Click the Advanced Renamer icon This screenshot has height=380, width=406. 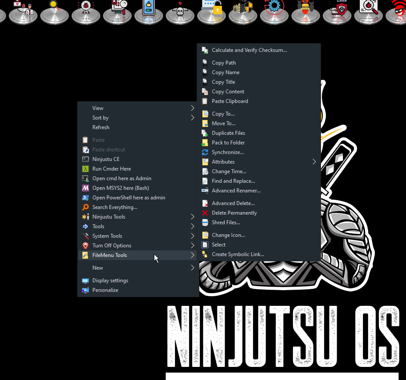coord(205,190)
